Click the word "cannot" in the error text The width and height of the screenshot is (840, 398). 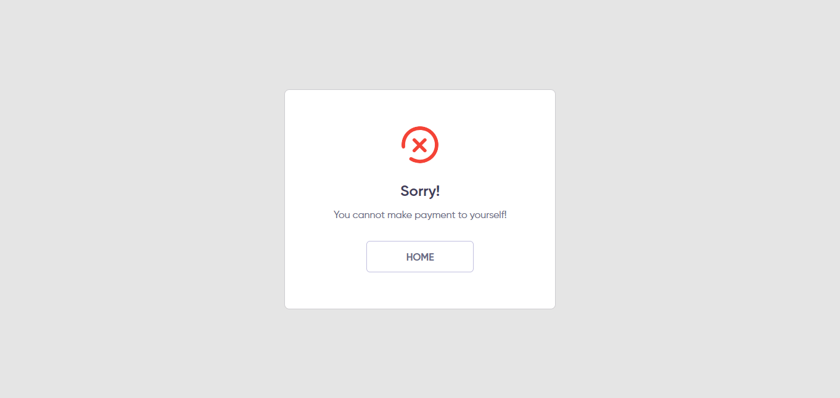pos(369,215)
